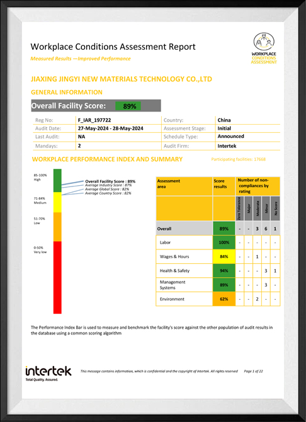The width and height of the screenshot is (306, 422).
Task: Click the Wages & Hours Moderate count 1
Action: tap(257, 257)
